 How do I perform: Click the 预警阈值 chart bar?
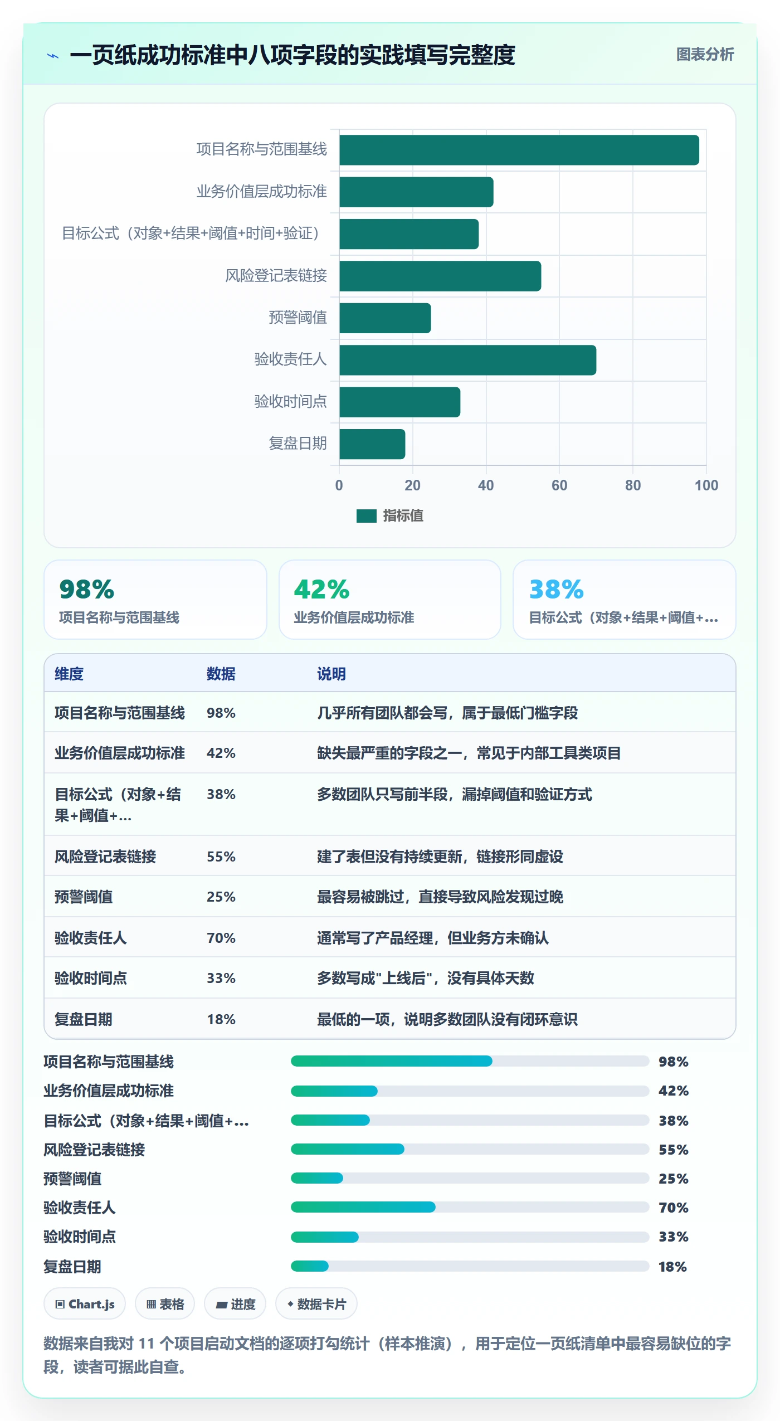(385, 318)
